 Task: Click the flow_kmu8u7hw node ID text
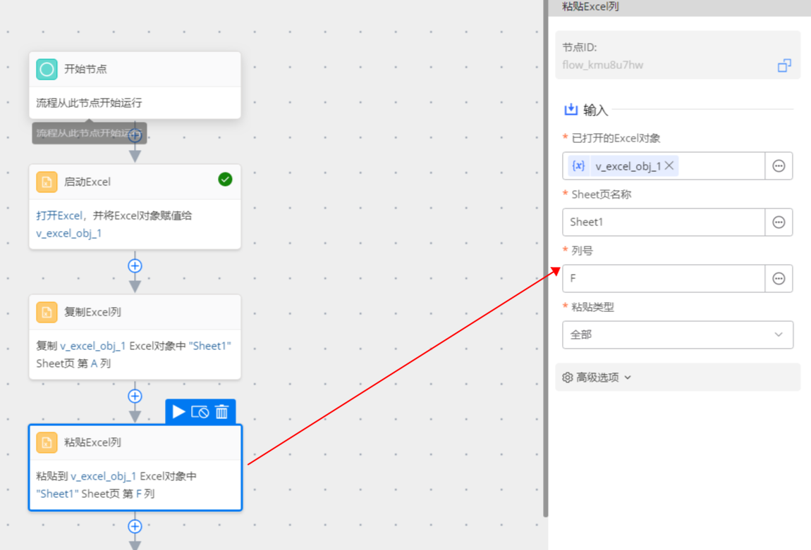[x=602, y=65]
